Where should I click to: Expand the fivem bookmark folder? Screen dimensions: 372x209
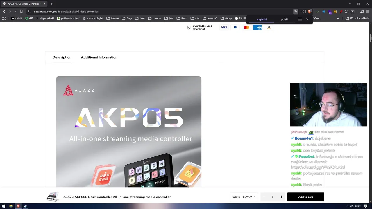coord(182,18)
